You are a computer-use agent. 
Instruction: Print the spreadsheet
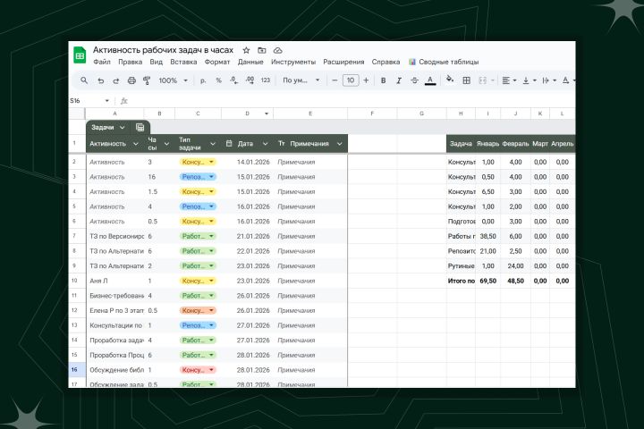(x=131, y=80)
